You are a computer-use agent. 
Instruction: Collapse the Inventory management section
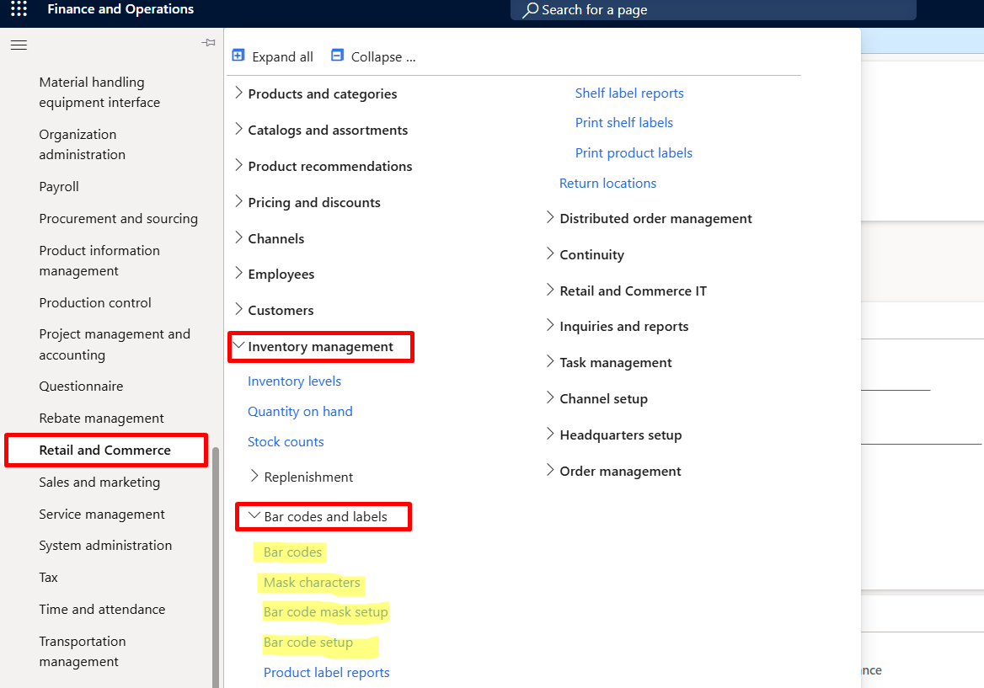(x=238, y=346)
